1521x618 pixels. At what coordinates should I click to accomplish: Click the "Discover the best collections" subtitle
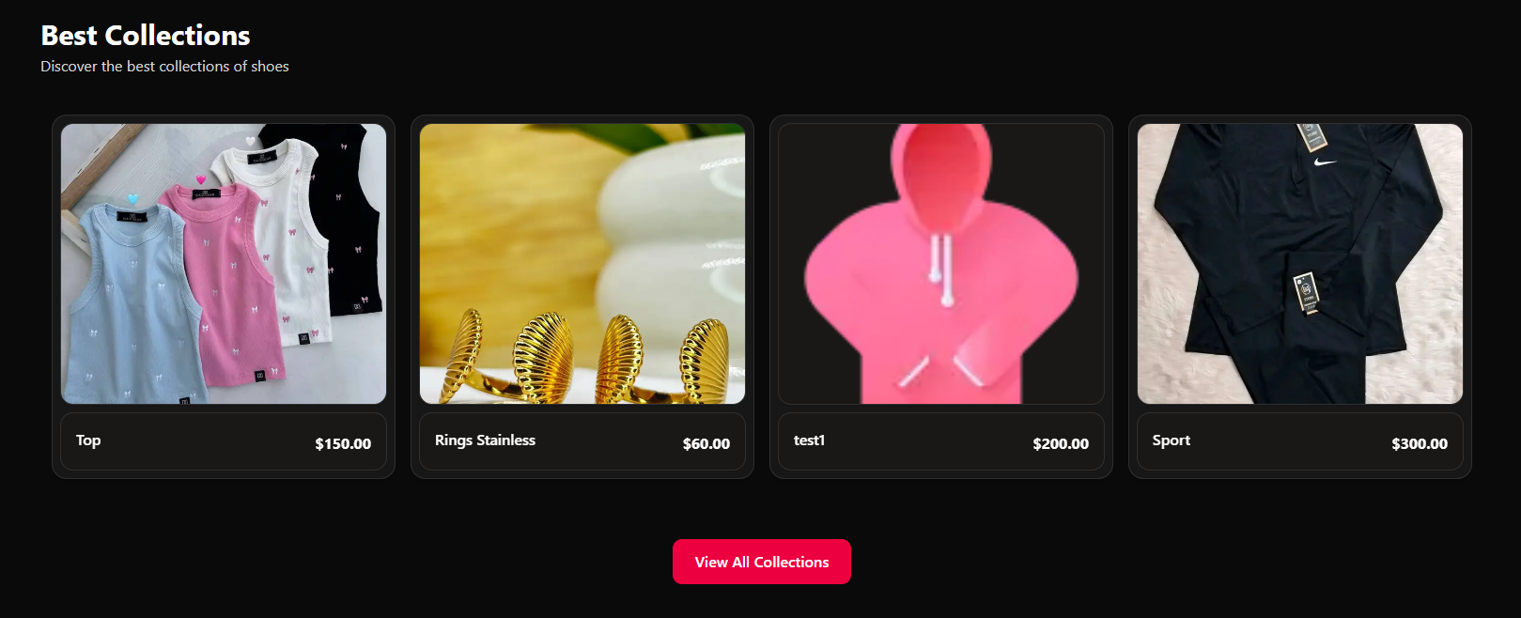[164, 67]
